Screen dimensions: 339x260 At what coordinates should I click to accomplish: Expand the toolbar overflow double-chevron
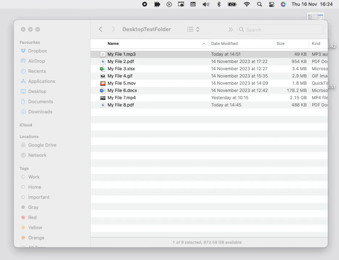[x=231, y=29]
